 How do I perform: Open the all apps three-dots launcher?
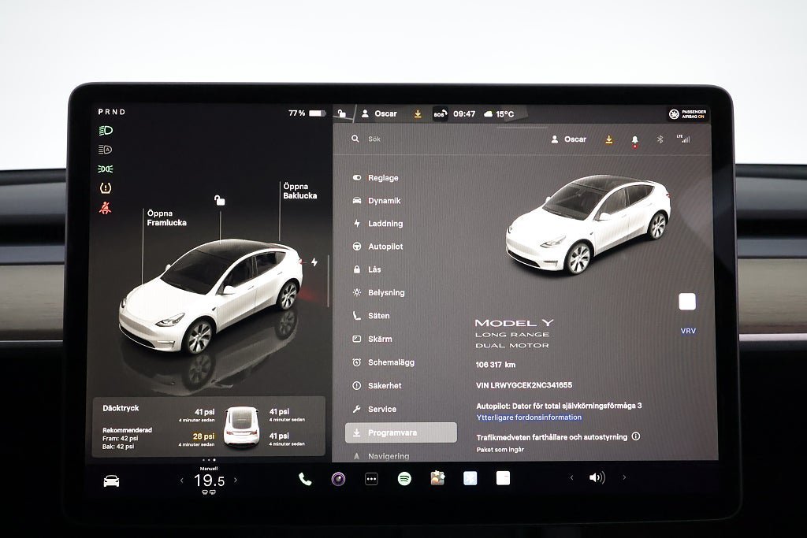click(x=371, y=480)
